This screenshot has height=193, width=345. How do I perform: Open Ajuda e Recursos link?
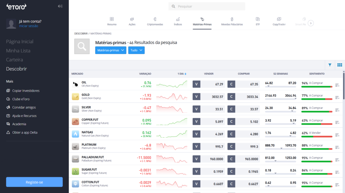point(21,116)
